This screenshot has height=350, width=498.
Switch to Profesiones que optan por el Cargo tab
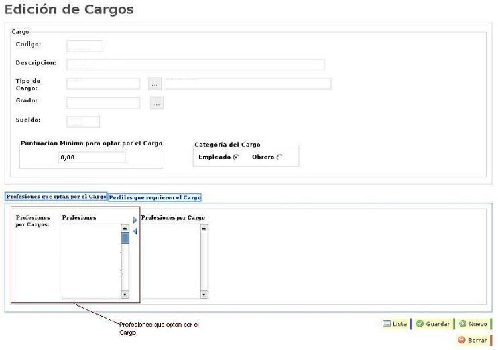(56, 197)
